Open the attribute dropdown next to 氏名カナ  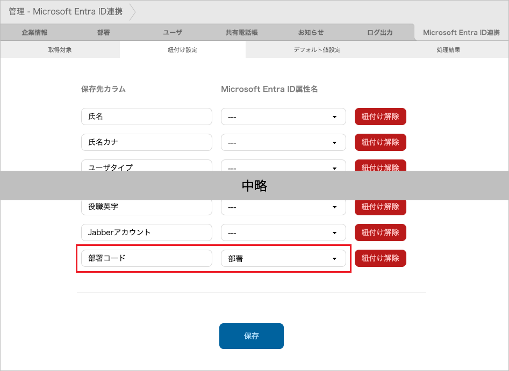click(x=283, y=142)
